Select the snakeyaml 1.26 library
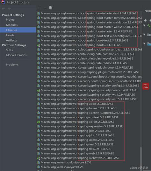 pos(60,167)
